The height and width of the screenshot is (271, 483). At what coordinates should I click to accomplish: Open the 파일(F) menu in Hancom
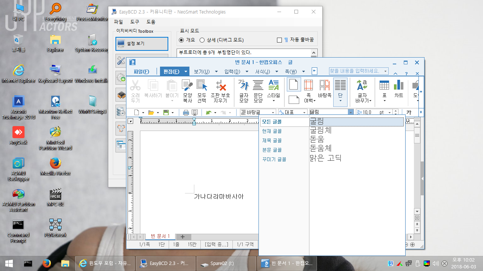pyautogui.click(x=142, y=72)
